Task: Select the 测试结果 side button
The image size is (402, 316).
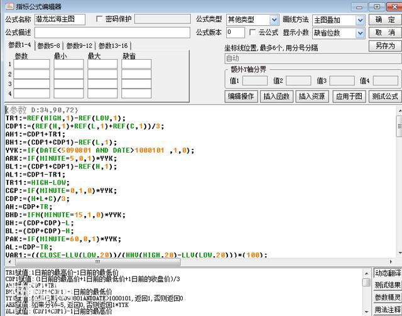Action: point(388,285)
